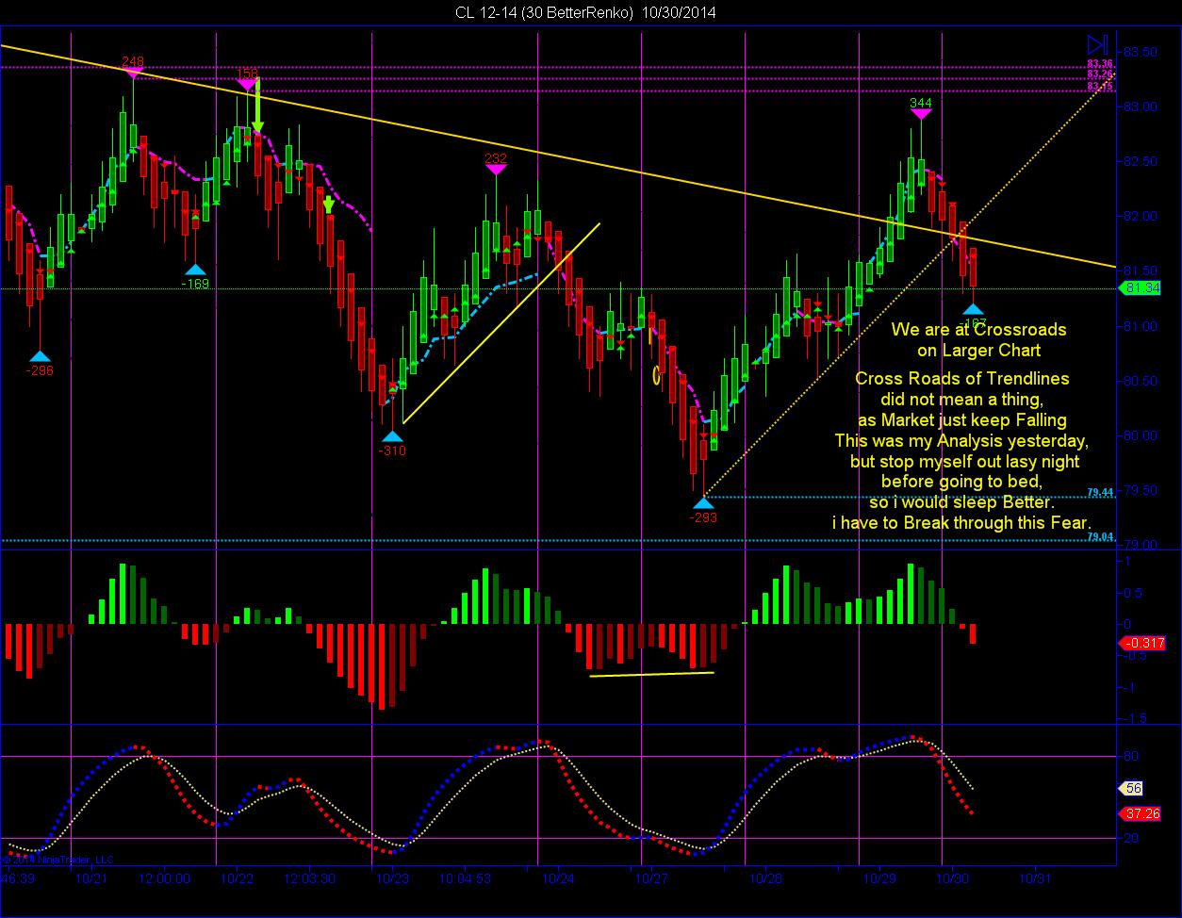Click the 10/28 date label on time axis
Viewport: 1182px width, 918px height.
point(765,877)
